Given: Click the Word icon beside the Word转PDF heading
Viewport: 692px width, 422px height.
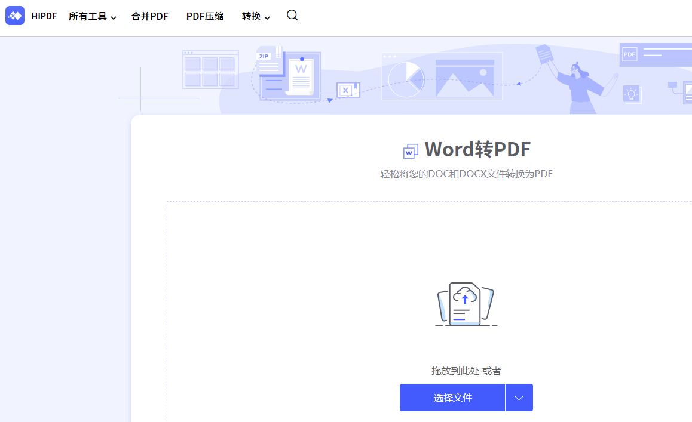Looking at the screenshot, I should pos(409,151).
